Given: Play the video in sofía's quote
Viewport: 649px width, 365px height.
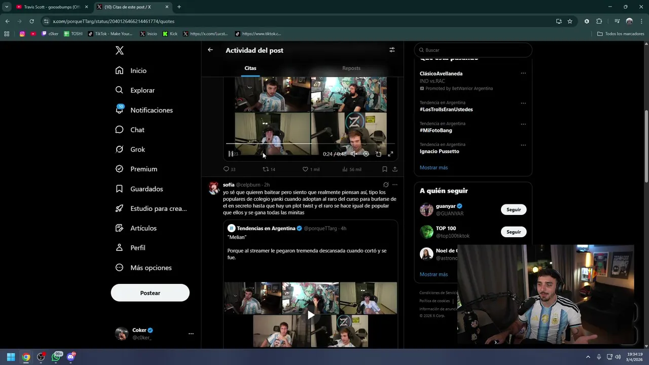Looking at the screenshot, I should coord(310,315).
